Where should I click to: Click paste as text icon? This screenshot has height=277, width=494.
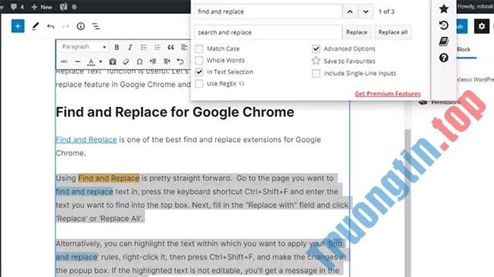pyautogui.click(x=113, y=62)
